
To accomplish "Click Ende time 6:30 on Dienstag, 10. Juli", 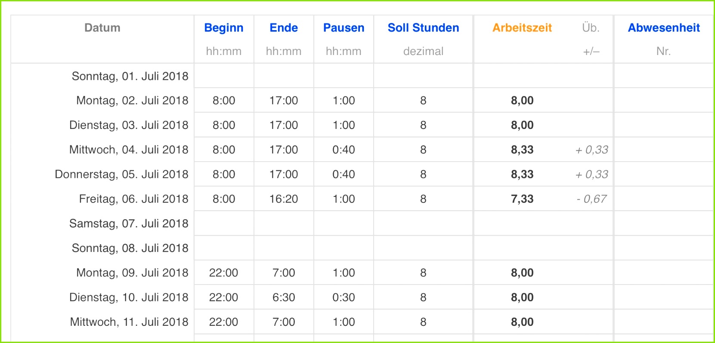I will click(x=284, y=297).
